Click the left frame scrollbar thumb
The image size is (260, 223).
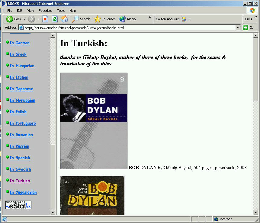pos(53,177)
